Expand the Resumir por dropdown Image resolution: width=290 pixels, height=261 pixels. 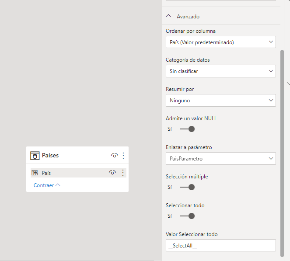[220, 101]
